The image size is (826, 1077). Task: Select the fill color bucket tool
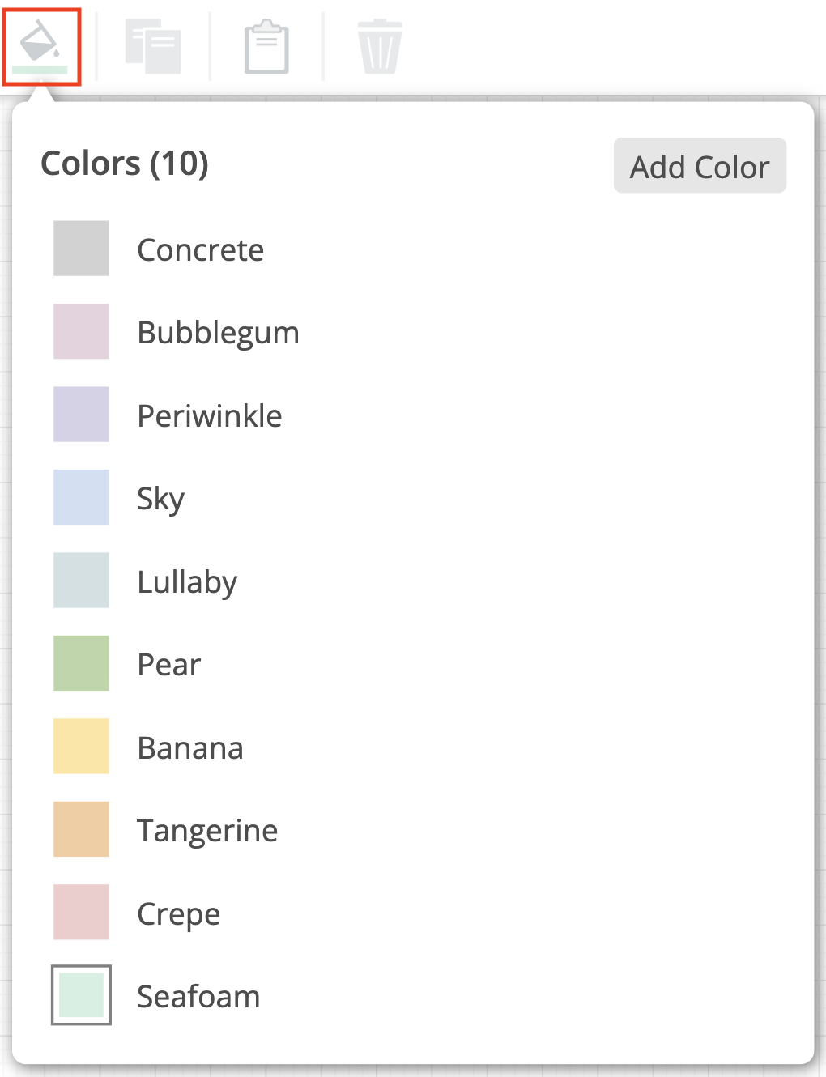40,45
